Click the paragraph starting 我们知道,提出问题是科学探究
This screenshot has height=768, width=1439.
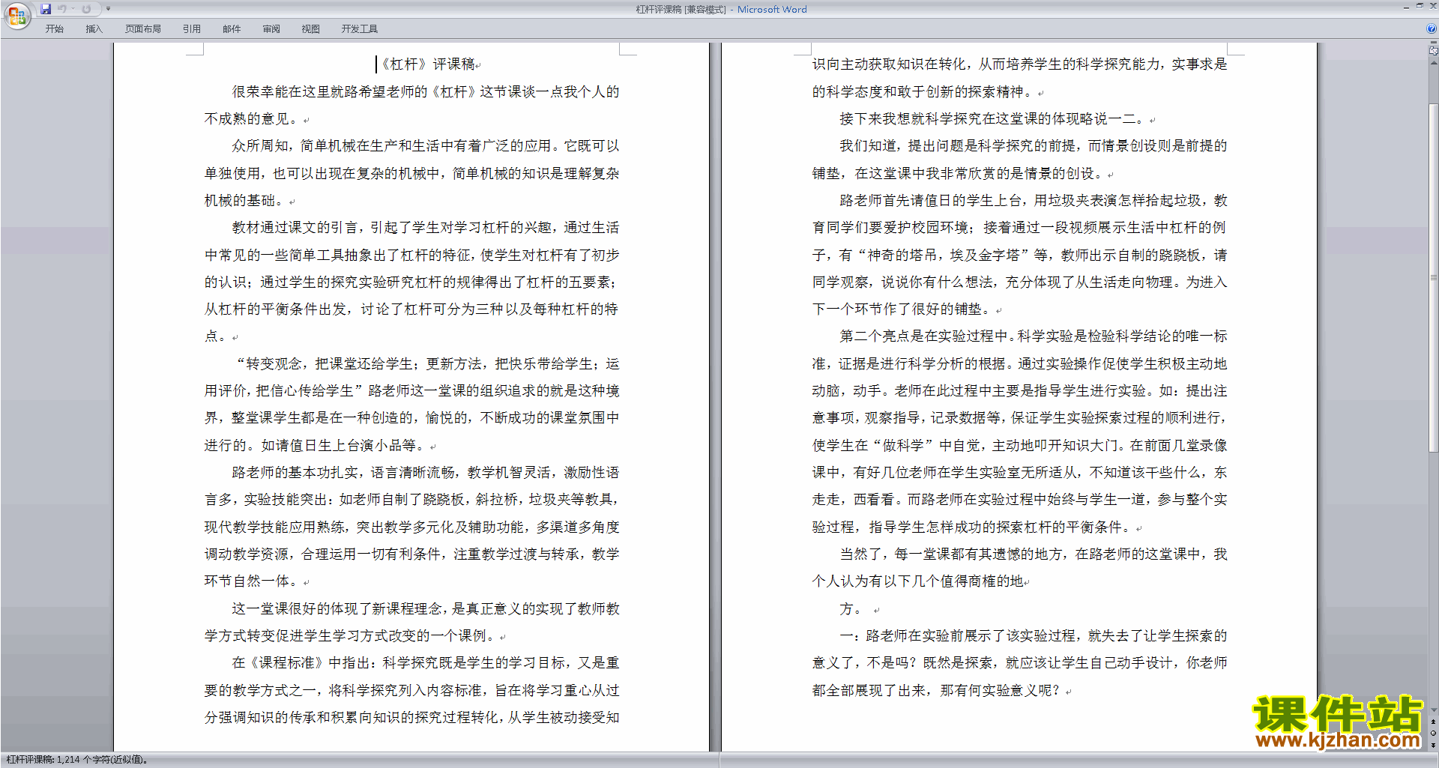(1020, 160)
